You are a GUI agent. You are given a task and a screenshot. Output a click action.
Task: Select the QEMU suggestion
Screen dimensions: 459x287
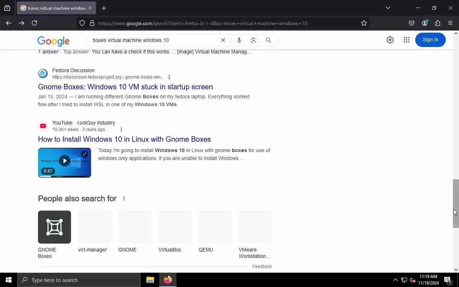215,232
